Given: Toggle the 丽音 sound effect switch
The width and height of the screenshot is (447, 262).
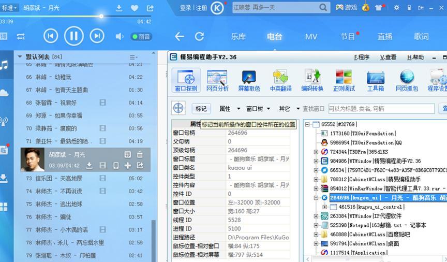Looking at the screenshot, I should pyautogui.click(x=141, y=37).
